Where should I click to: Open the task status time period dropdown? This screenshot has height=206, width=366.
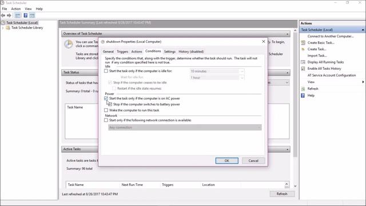pyautogui.click(x=287, y=82)
